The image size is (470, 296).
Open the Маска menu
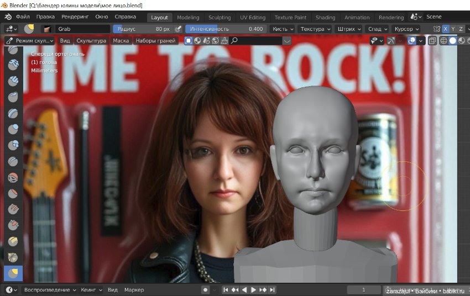coord(121,40)
